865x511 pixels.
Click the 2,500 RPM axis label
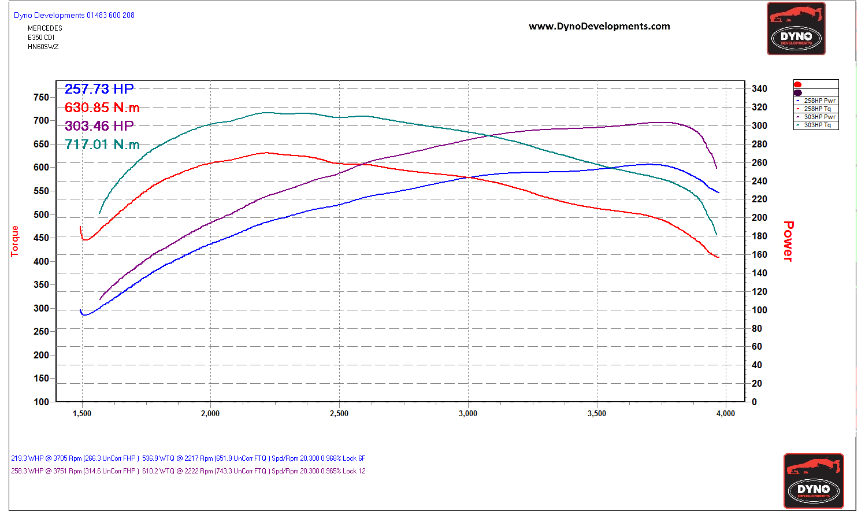(339, 413)
